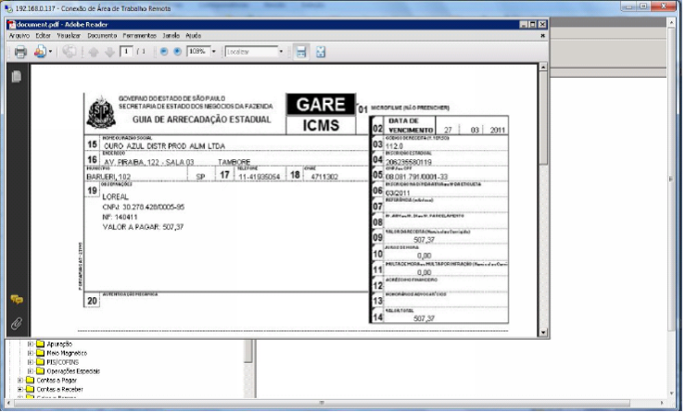Click the Adobe Reader title bar PDF icon
685x412 pixels.
(x=11, y=24)
